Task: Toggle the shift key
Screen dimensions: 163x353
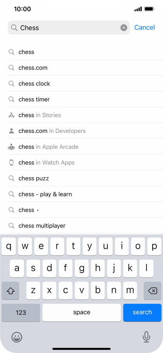Action: [10, 291]
